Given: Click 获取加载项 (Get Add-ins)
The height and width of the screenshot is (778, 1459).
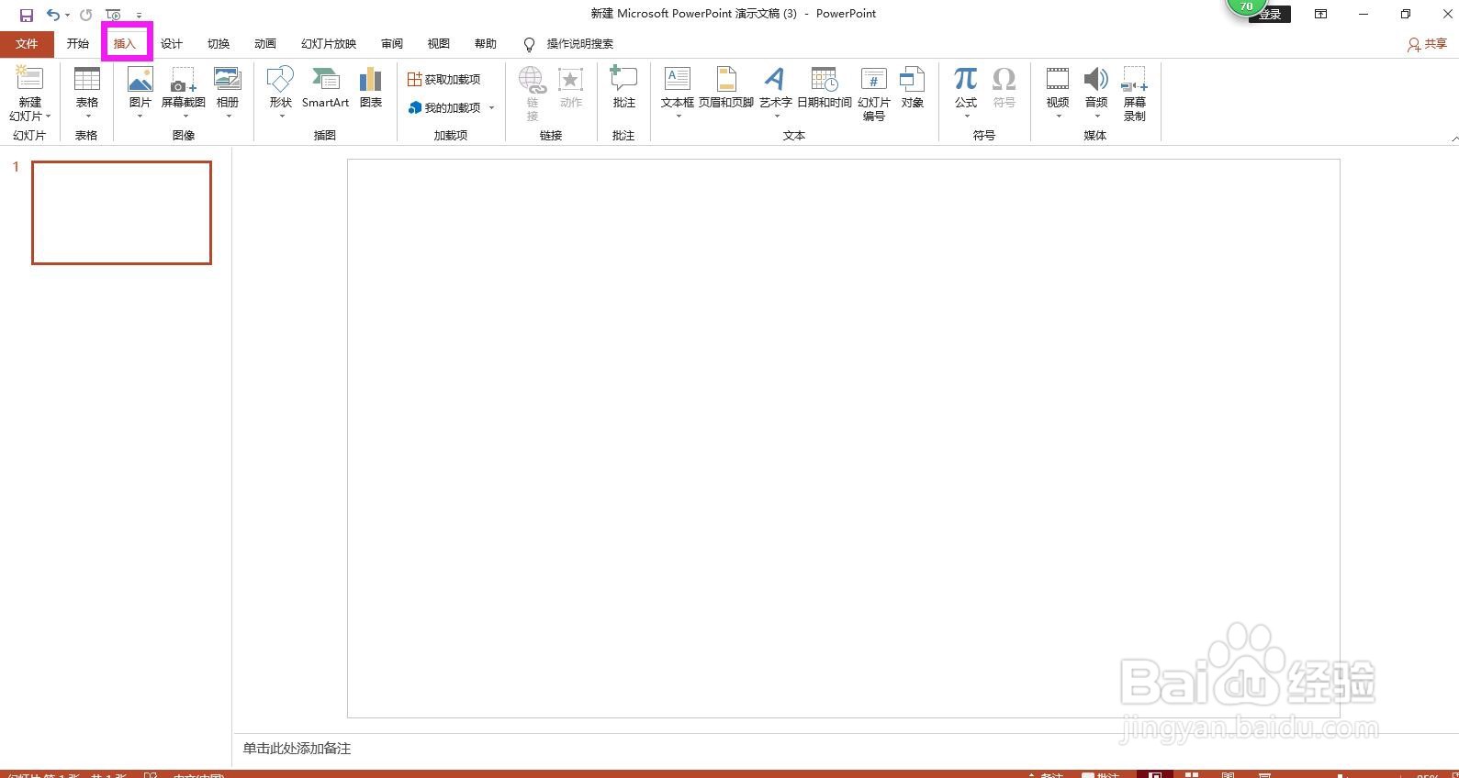Looking at the screenshot, I should click(x=444, y=80).
